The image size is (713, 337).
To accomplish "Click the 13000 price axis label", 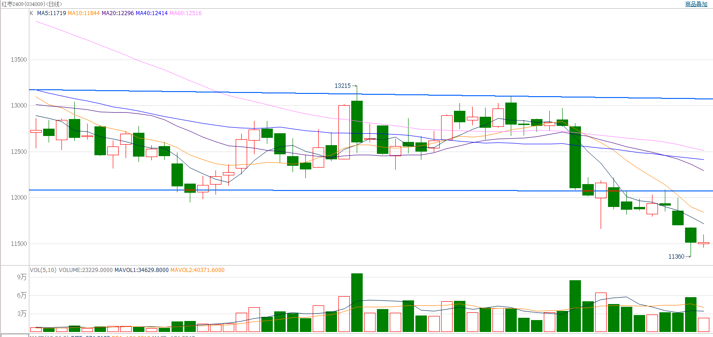I will (x=20, y=105).
